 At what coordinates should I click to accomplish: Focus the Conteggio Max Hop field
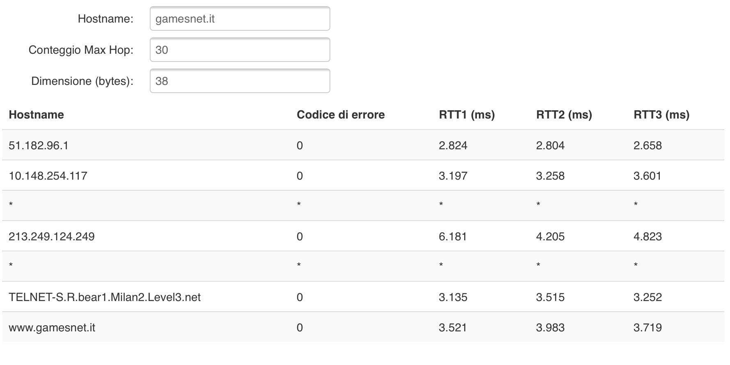[x=240, y=50]
